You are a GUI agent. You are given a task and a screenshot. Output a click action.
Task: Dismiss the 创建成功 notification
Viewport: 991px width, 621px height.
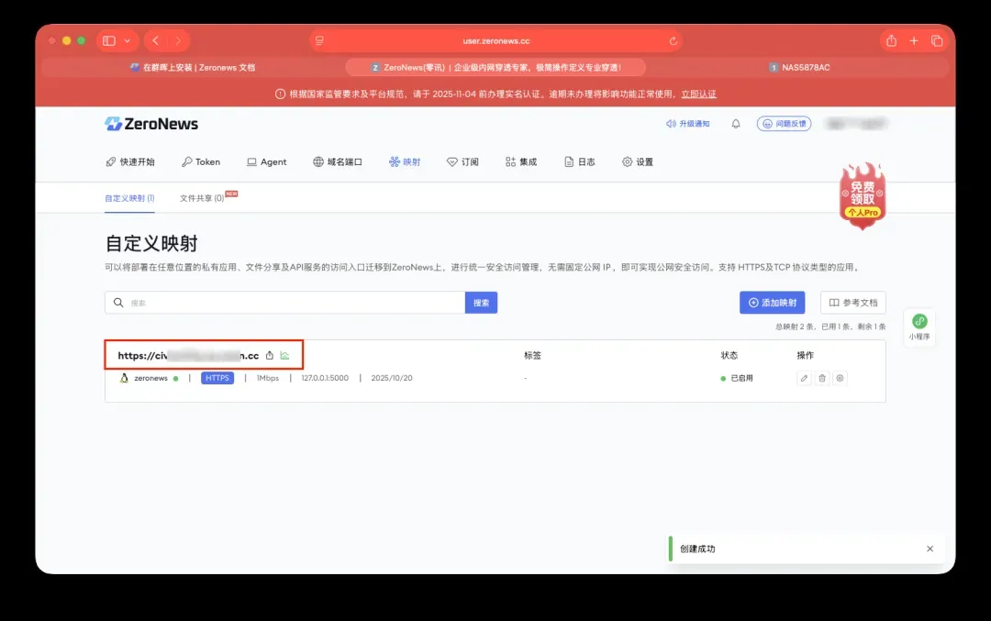(x=930, y=549)
